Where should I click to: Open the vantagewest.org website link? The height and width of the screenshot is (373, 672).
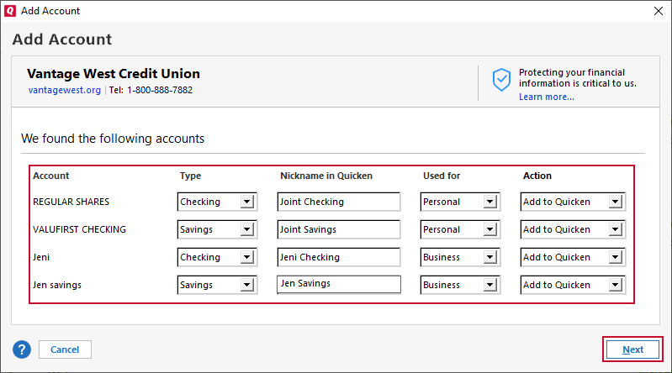click(64, 90)
